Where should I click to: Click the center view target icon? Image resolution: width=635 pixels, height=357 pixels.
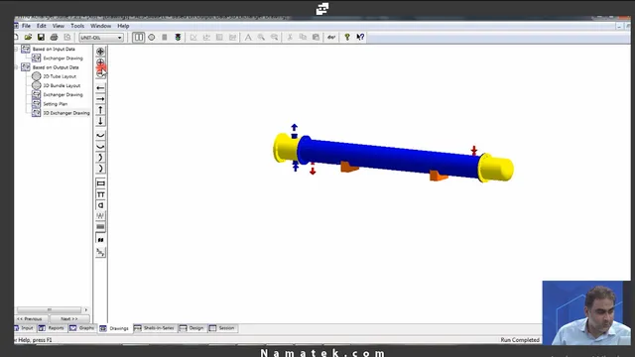(x=100, y=52)
